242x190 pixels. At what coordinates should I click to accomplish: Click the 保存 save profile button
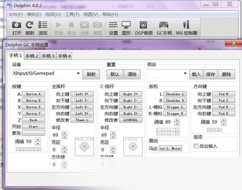tap(211, 74)
